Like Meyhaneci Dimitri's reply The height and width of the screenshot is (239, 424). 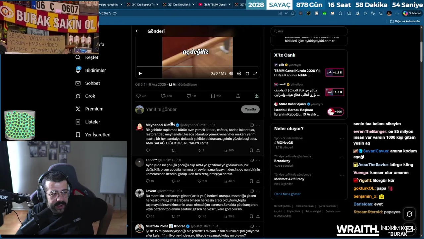[x=201, y=150]
